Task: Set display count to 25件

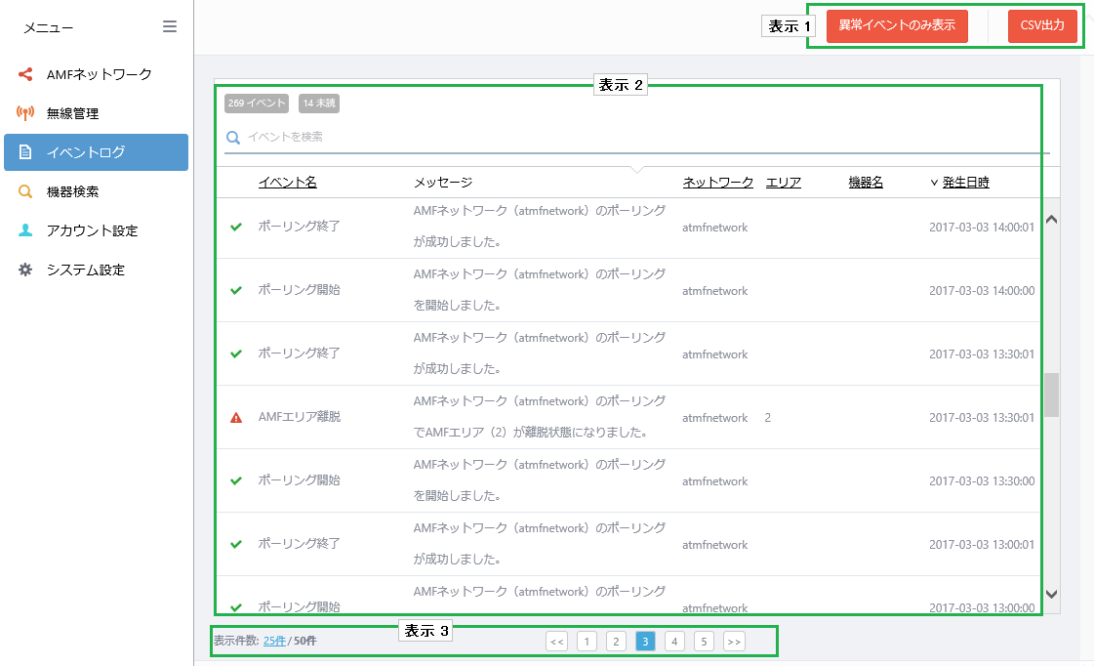Action: click(274, 641)
